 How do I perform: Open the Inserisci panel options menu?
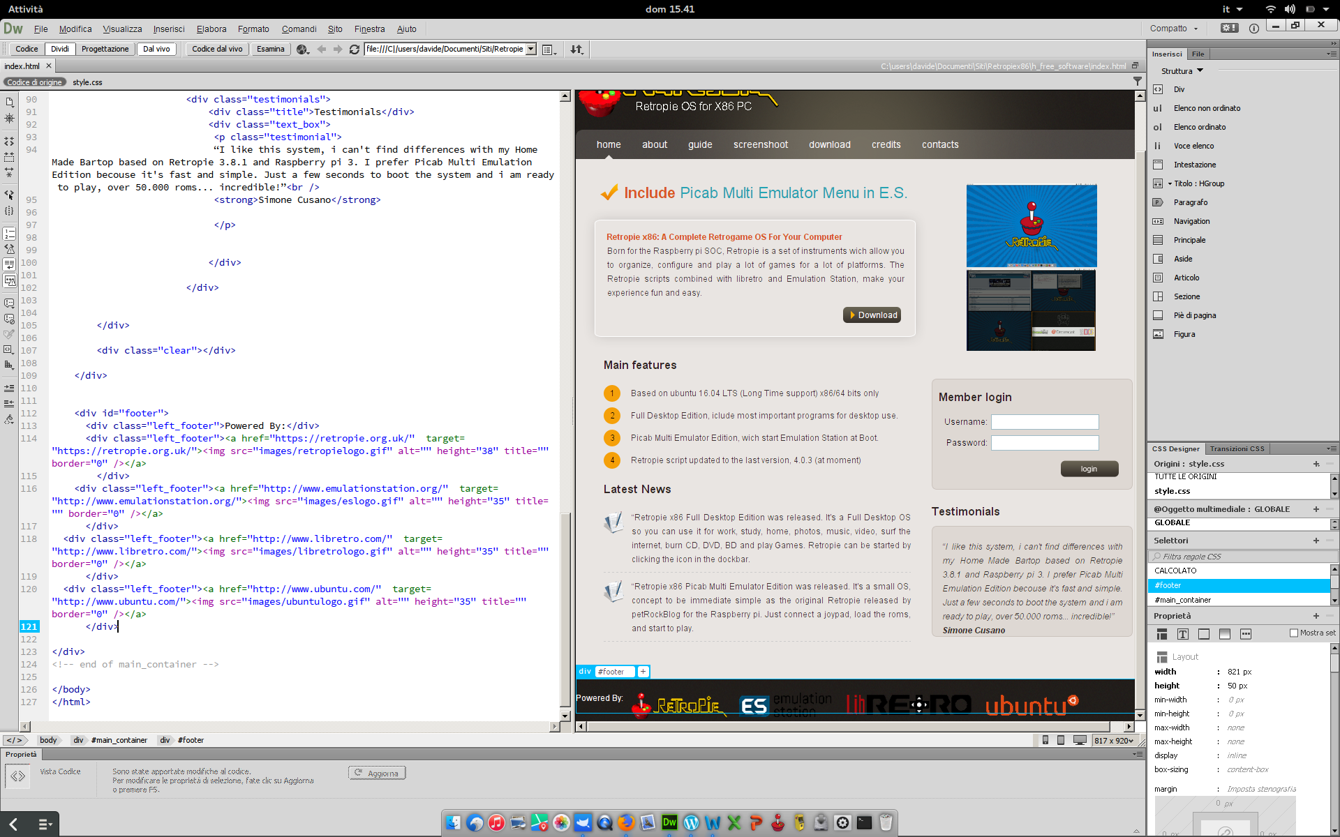click(1332, 54)
